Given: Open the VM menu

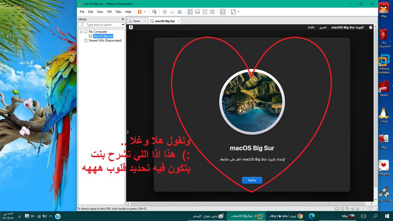Looking at the screenshot, I should tap(109, 12).
